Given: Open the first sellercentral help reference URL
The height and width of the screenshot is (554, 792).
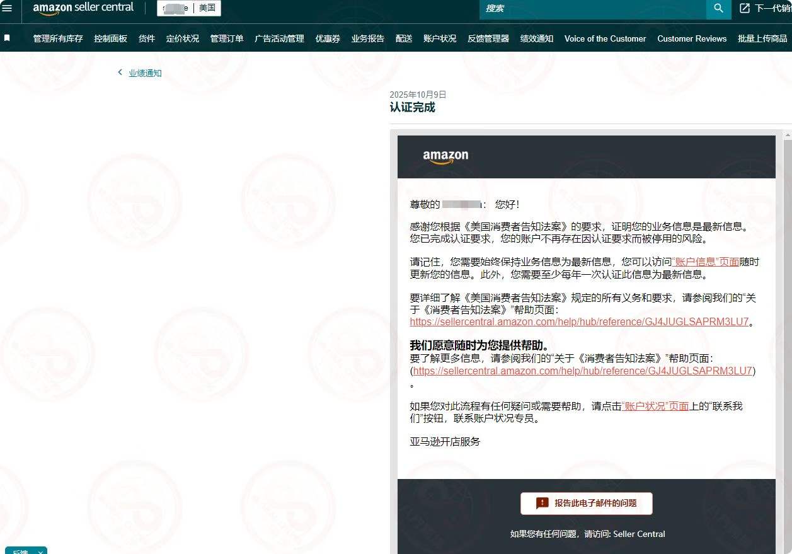Looking at the screenshot, I should click(579, 321).
